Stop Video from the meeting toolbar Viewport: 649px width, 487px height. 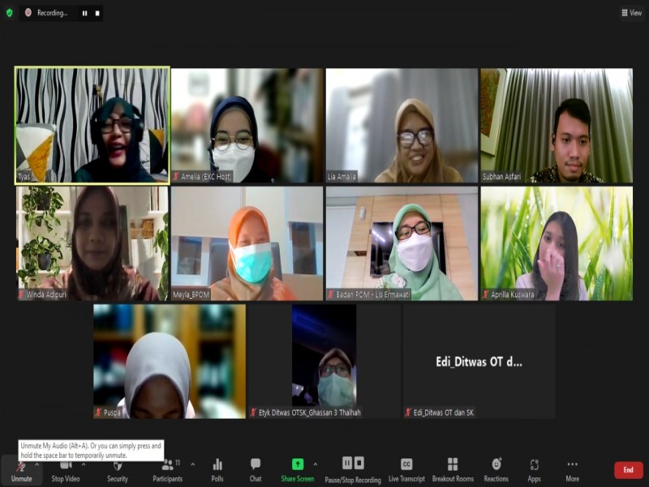click(x=65, y=468)
